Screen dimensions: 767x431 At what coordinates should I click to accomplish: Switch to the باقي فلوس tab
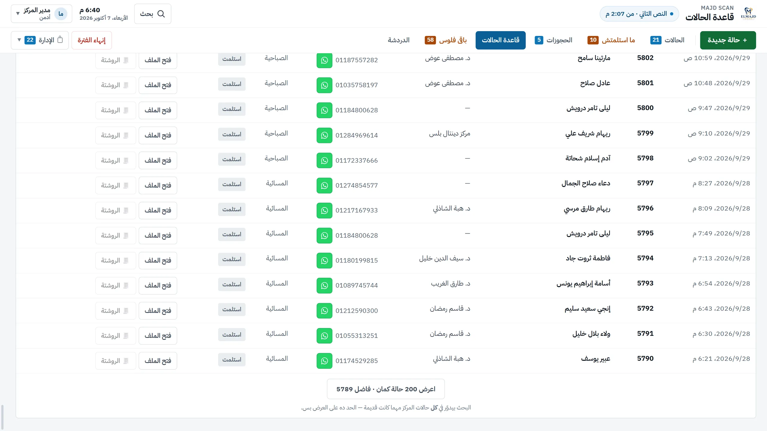coord(446,40)
